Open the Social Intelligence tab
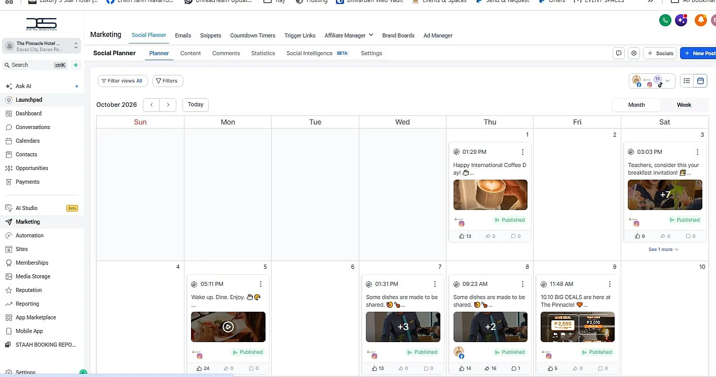Image resolution: width=716 pixels, height=377 pixels. tap(317, 53)
